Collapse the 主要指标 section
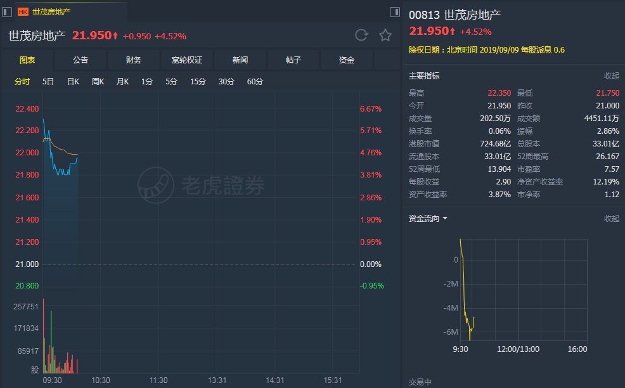The height and width of the screenshot is (388, 625). (611, 76)
